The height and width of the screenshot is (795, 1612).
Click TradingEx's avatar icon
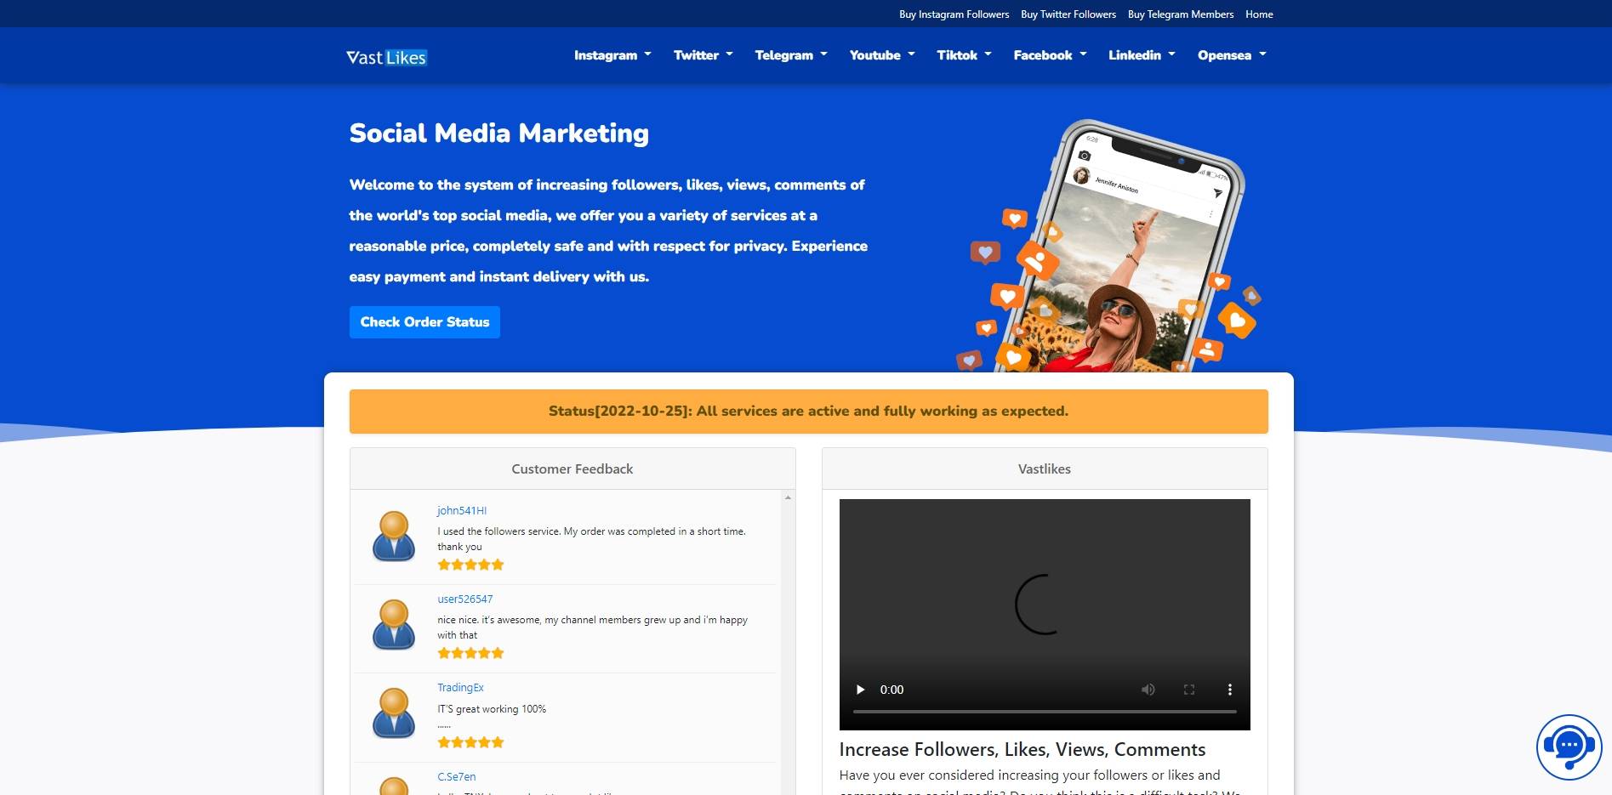point(394,713)
